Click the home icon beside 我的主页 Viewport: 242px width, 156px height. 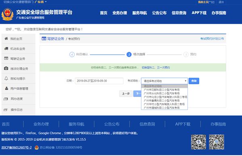[6, 39]
